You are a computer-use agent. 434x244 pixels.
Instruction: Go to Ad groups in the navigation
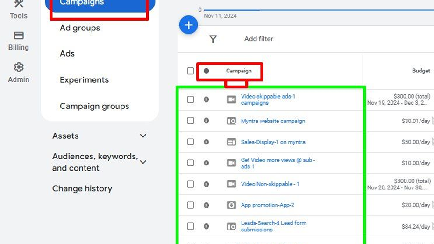pyautogui.click(x=80, y=28)
